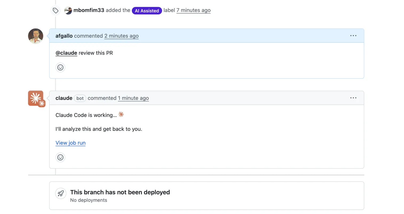Select the AI Assisted label
The width and height of the screenshot is (404, 214).
pos(147,11)
